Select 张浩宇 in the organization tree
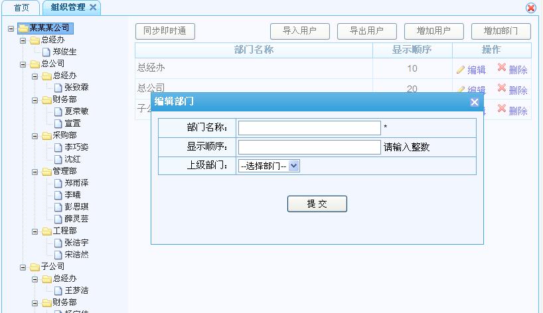The width and height of the screenshot is (543, 313). (x=76, y=243)
